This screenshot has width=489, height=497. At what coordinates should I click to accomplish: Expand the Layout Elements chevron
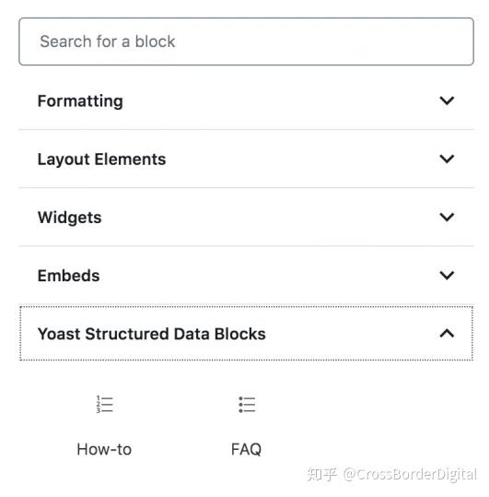pyautogui.click(x=447, y=159)
